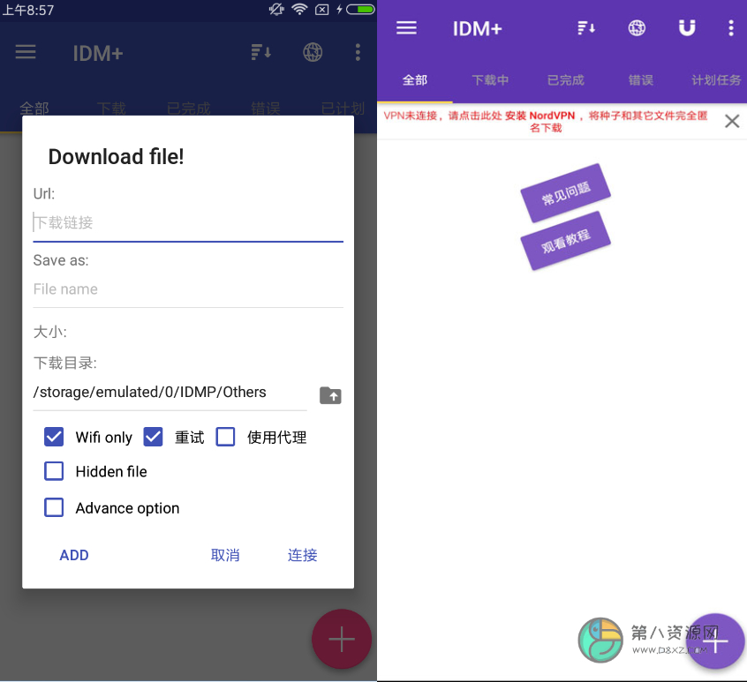Click the ADD button in dialog

(x=74, y=555)
